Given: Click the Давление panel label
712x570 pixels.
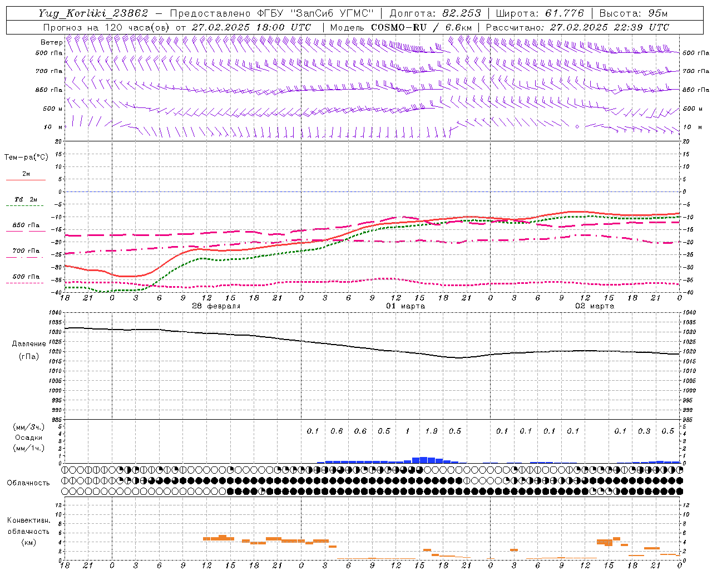Looking at the screenshot, I should (x=29, y=344).
